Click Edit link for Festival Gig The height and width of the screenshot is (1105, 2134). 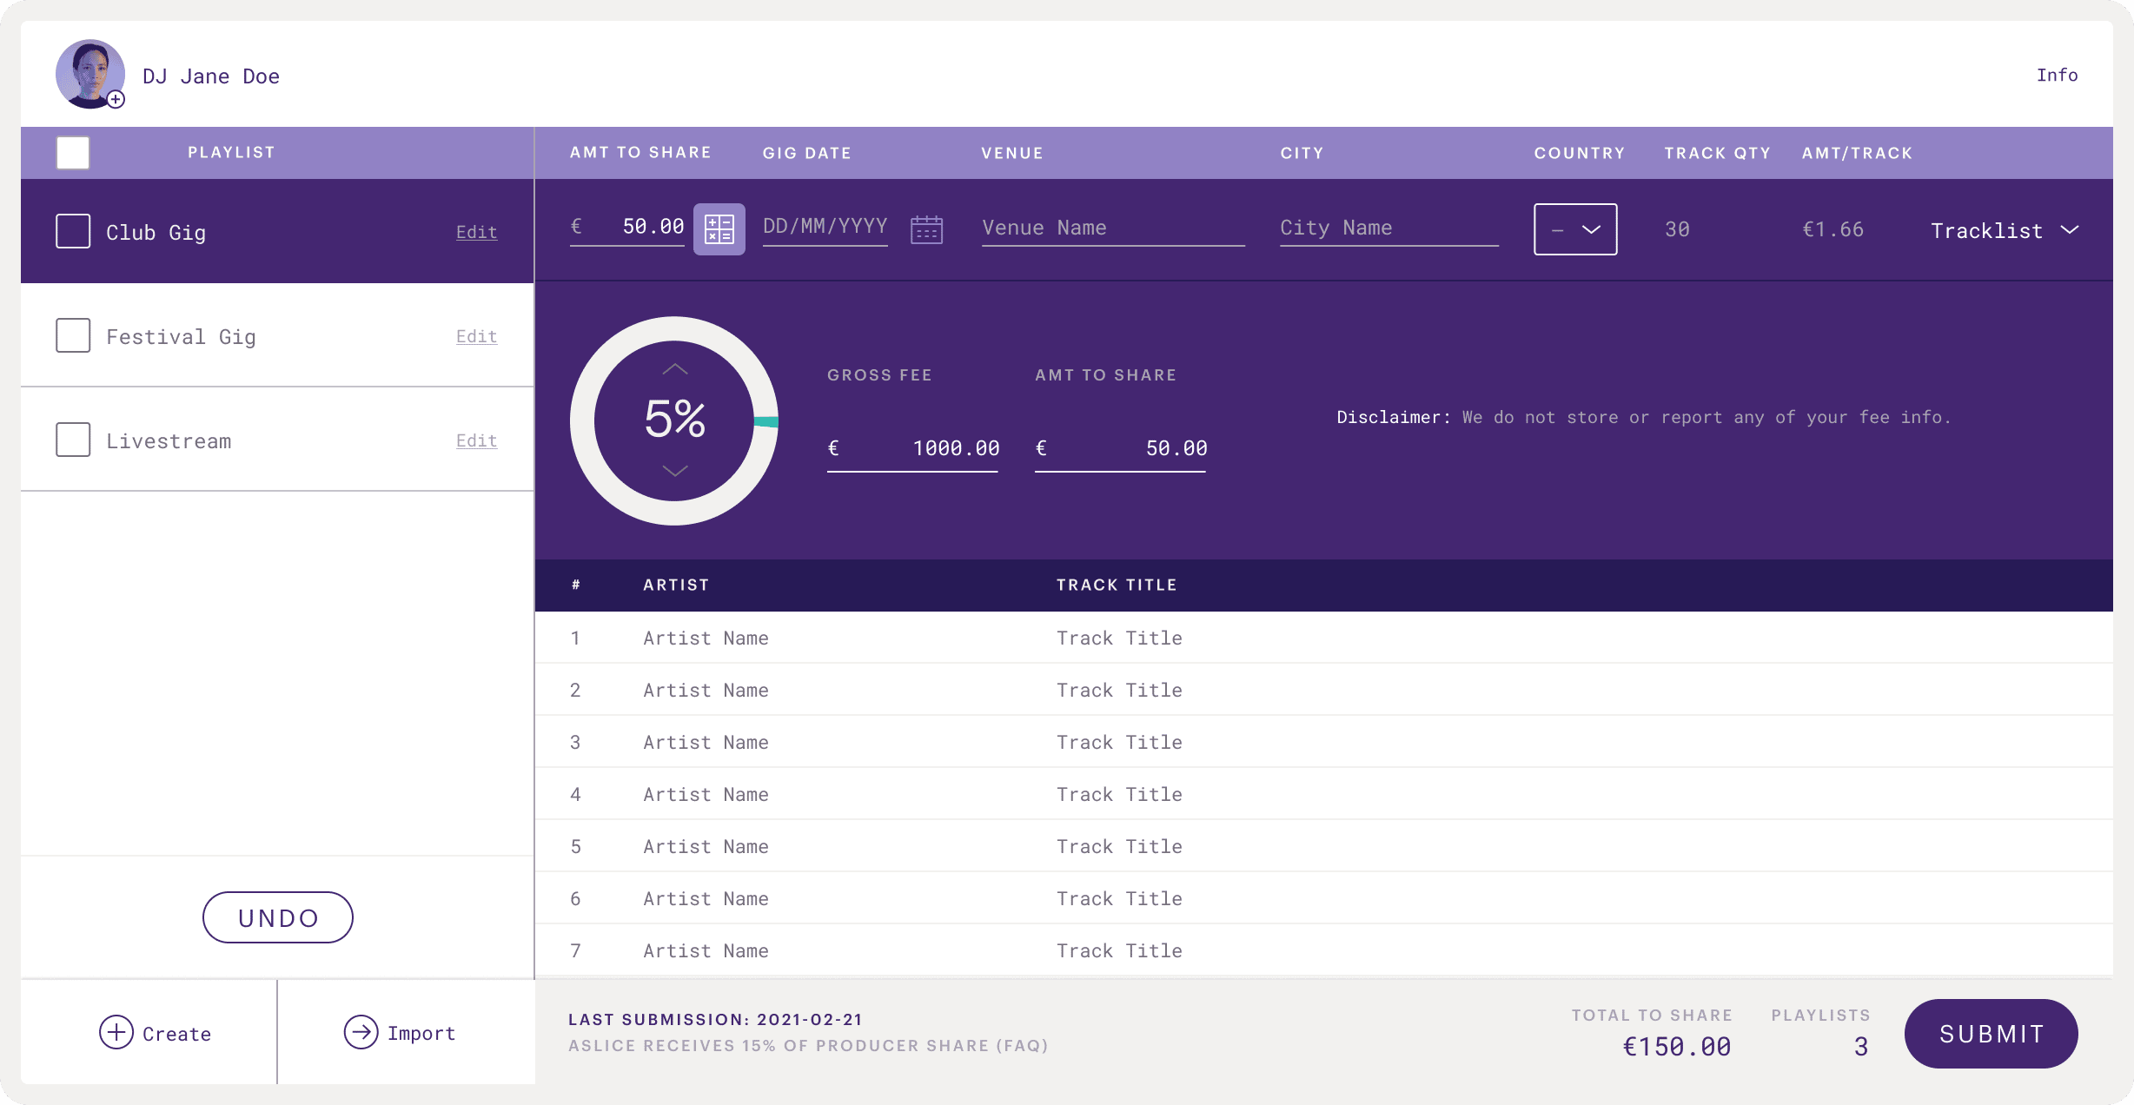tap(476, 336)
